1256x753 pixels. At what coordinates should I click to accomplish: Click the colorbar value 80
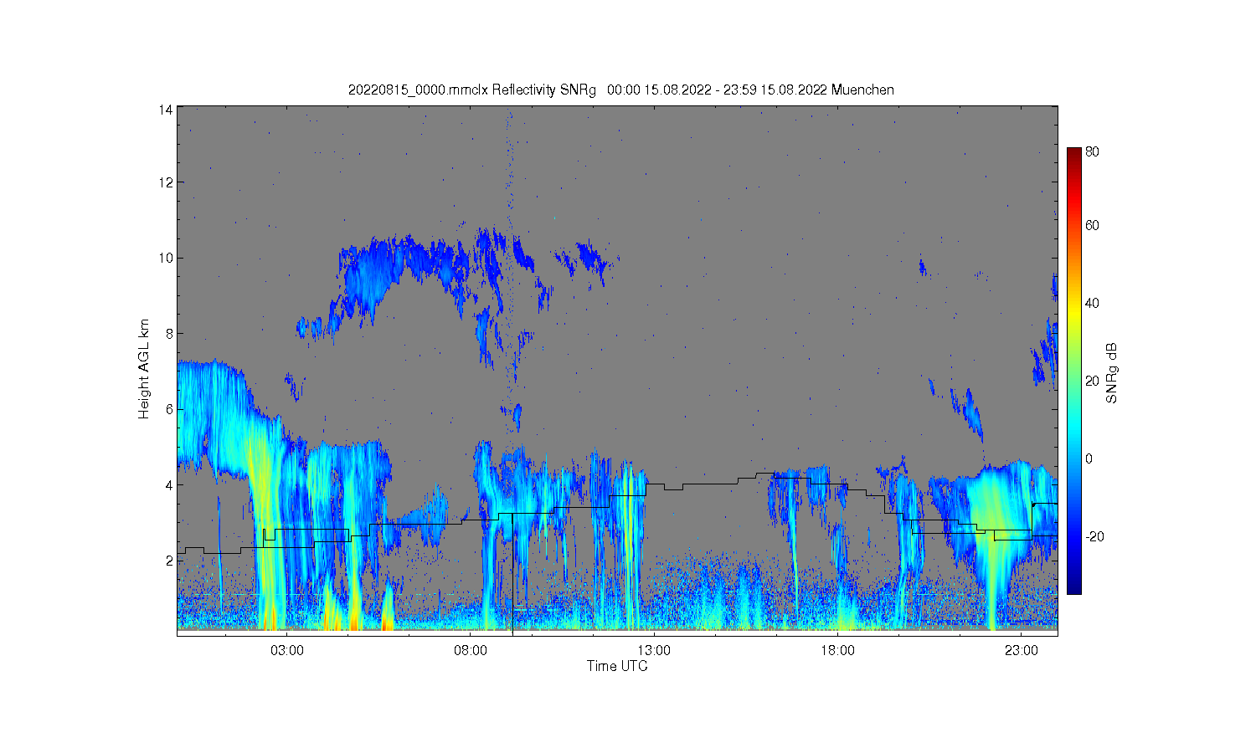(1092, 152)
